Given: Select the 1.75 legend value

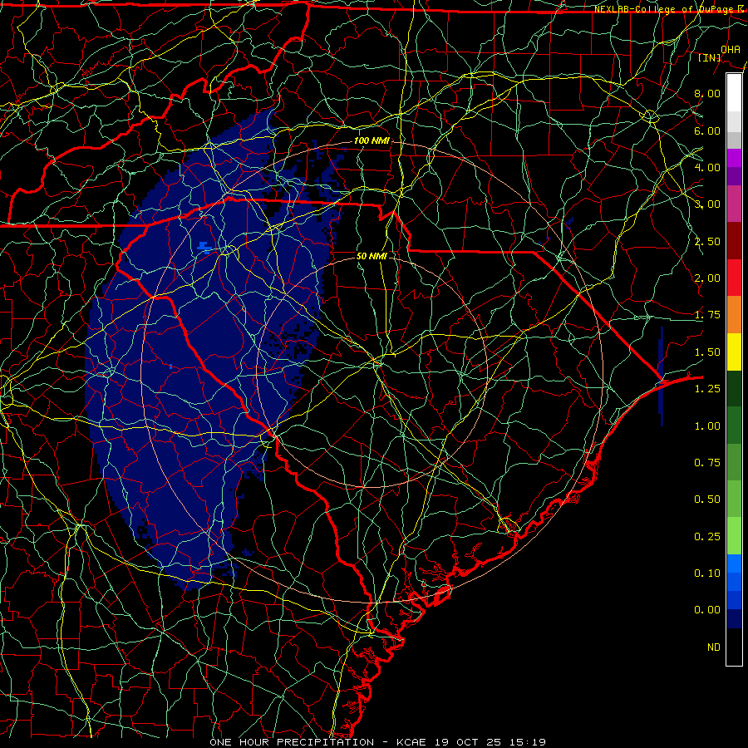Looking at the screenshot, I should click(707, 315).
